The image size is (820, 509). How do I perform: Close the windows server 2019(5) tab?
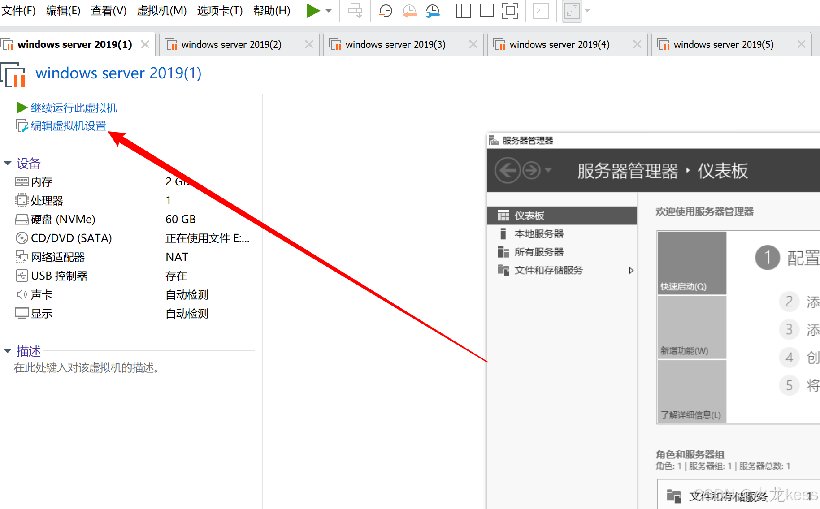801,44
